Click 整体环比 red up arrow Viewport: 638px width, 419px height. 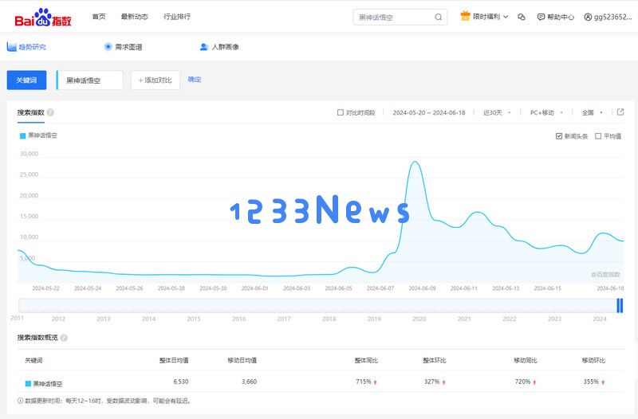443,382
